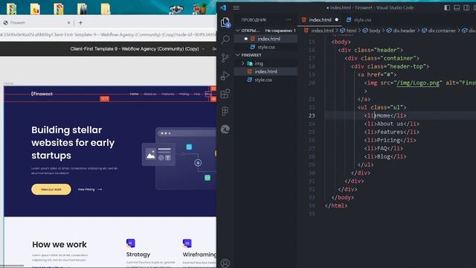Select the Finsweet browser tab
Viewport: 476px width, 268px height.
click(x=36, y=22)
